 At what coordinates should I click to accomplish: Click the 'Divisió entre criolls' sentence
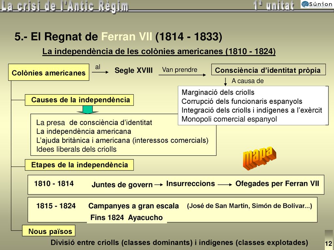[179, 242]
